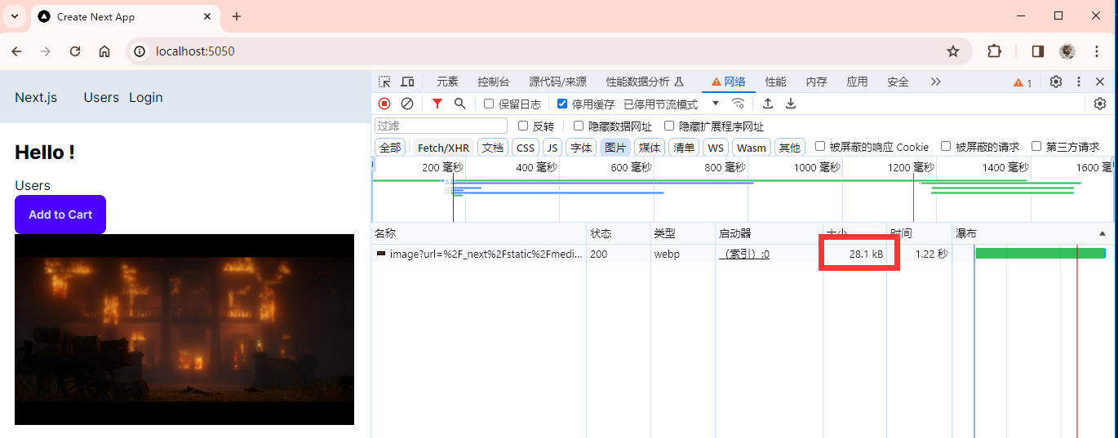Switch to the 内存 tab
Screen dimensions: 1118x438
tap(816, 82)
